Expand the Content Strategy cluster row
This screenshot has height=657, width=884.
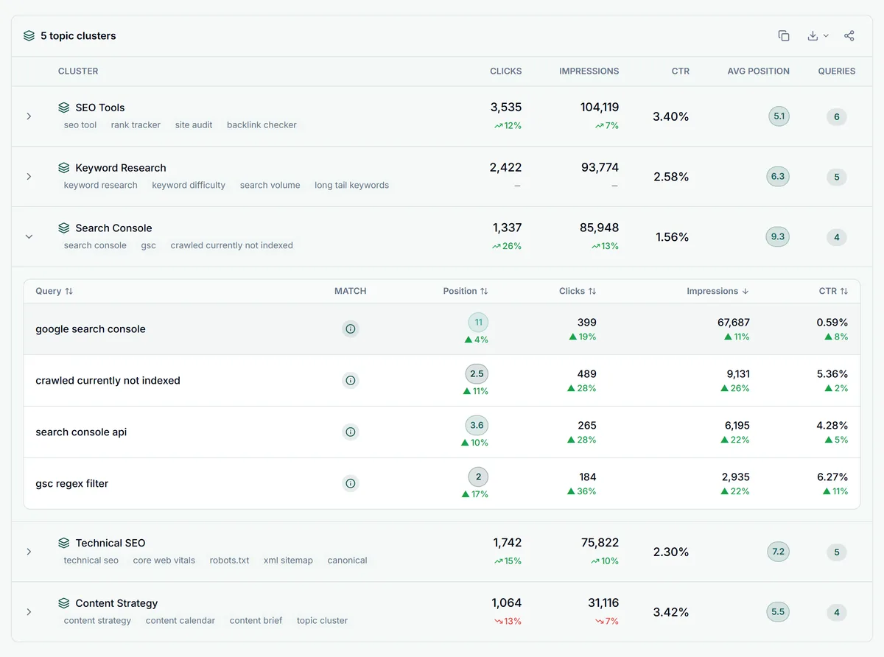[29, 612]
